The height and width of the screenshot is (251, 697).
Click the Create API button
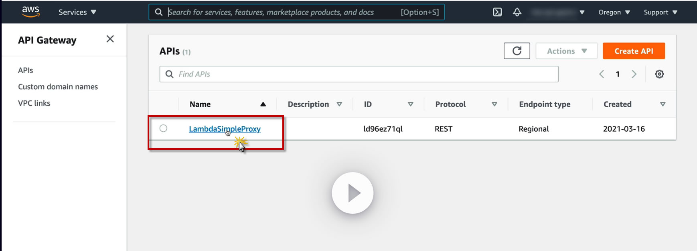pyautogui.click(x=634, y=51)
